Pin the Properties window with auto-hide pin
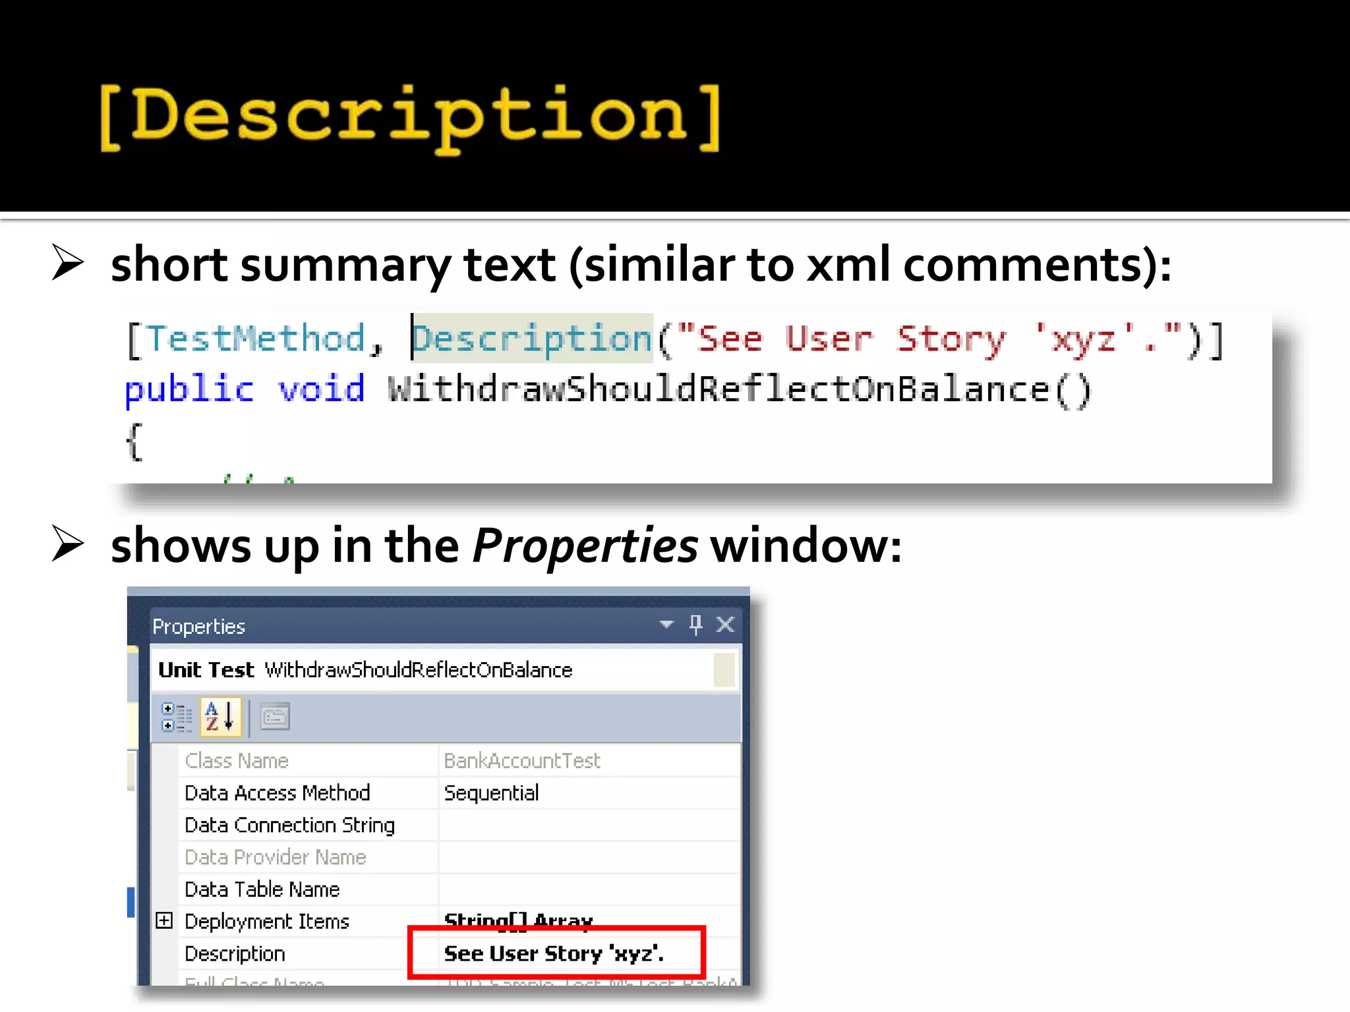This screenshot has width=1350, height=1012. coord(695,625)
